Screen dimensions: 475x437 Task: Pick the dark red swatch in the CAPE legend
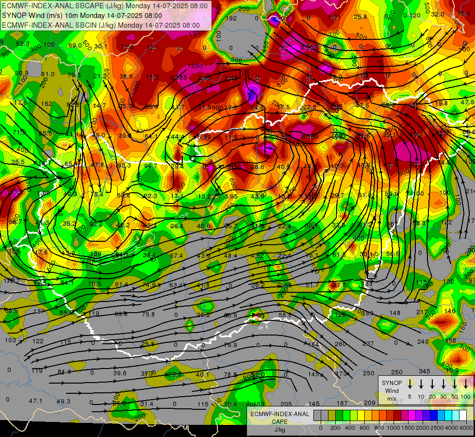[397, 415]
